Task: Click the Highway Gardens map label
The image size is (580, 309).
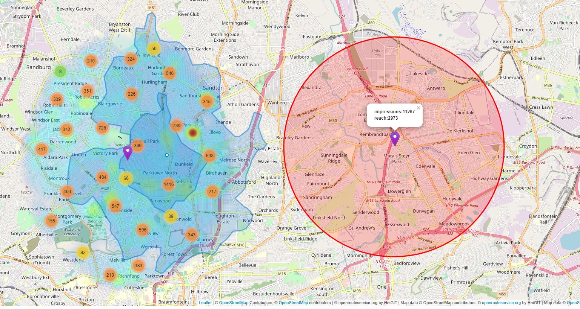Action: 489,178
